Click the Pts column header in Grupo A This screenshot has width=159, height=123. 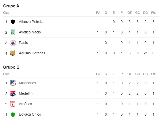pyautogui.click(x=153, y=13)
